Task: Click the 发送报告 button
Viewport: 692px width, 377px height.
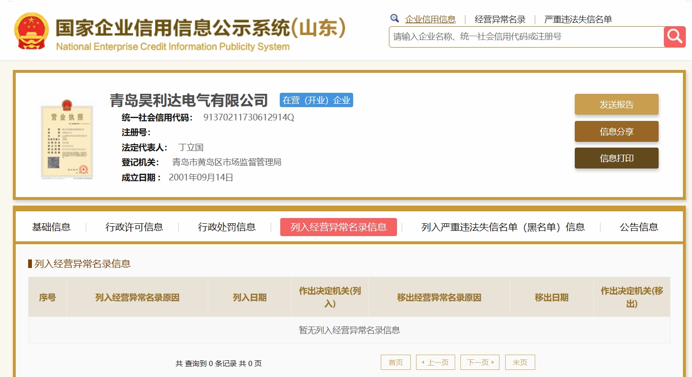Action: [x=617, y=104]
